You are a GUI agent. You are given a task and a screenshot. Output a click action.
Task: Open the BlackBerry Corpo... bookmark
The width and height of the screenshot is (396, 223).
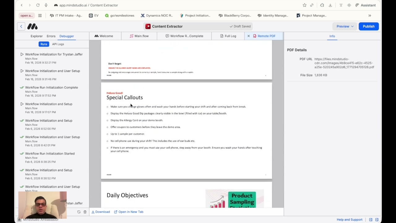(235, 15)
